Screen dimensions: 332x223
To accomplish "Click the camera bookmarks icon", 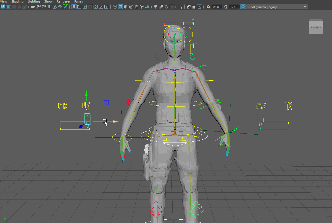I will click(49, 7).
